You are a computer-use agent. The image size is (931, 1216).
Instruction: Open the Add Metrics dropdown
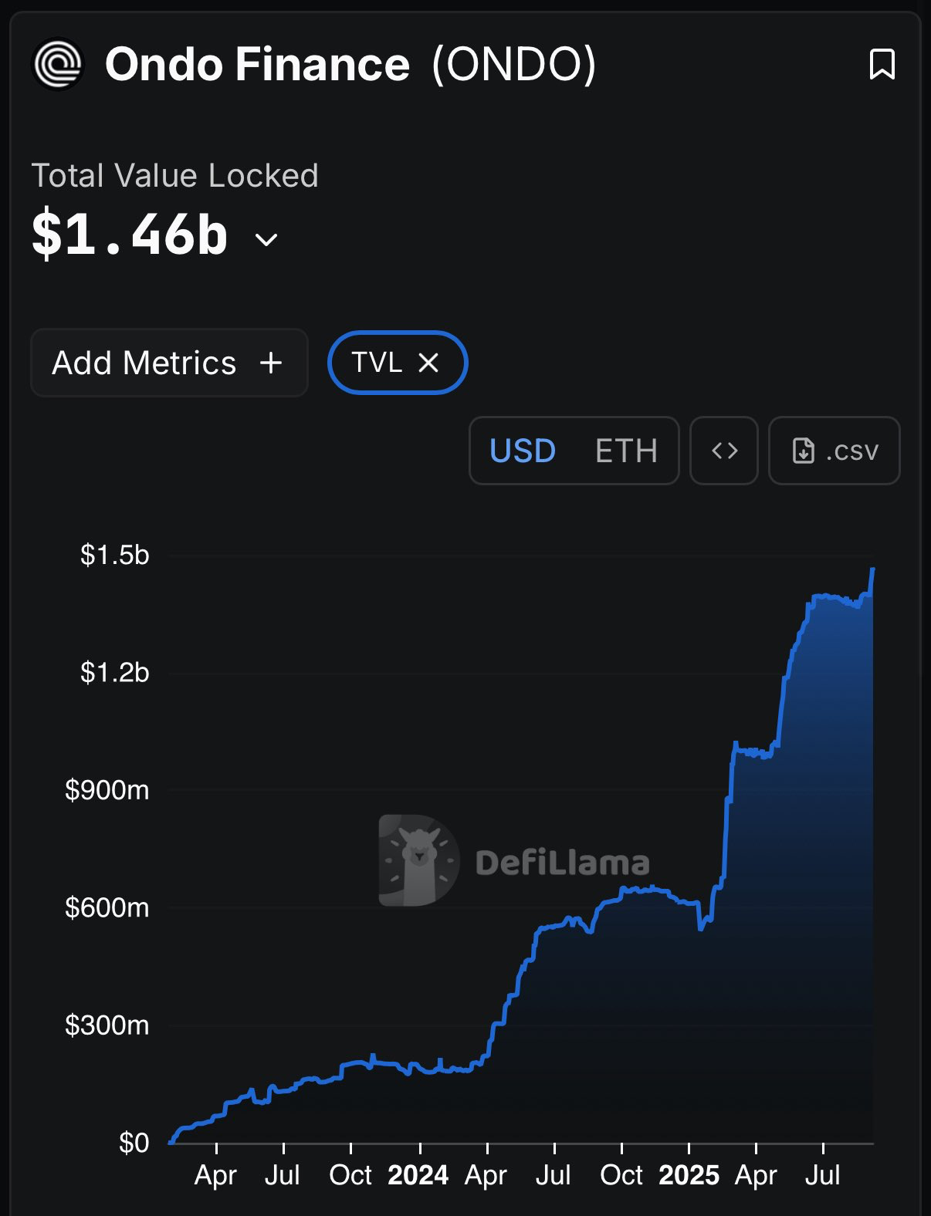pos(169,363)
